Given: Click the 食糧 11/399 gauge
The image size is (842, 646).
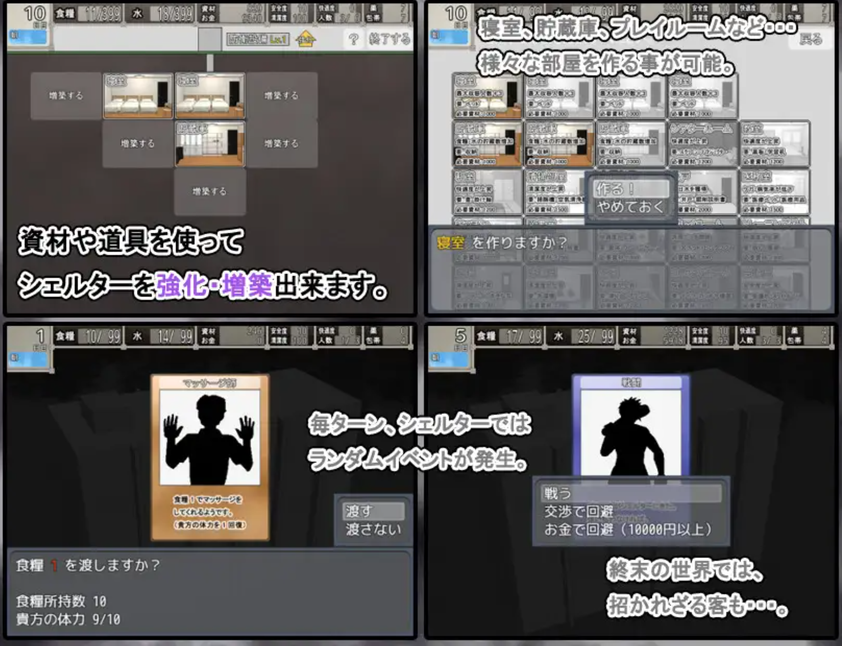Looking at the screenshot, I should 88,14.
